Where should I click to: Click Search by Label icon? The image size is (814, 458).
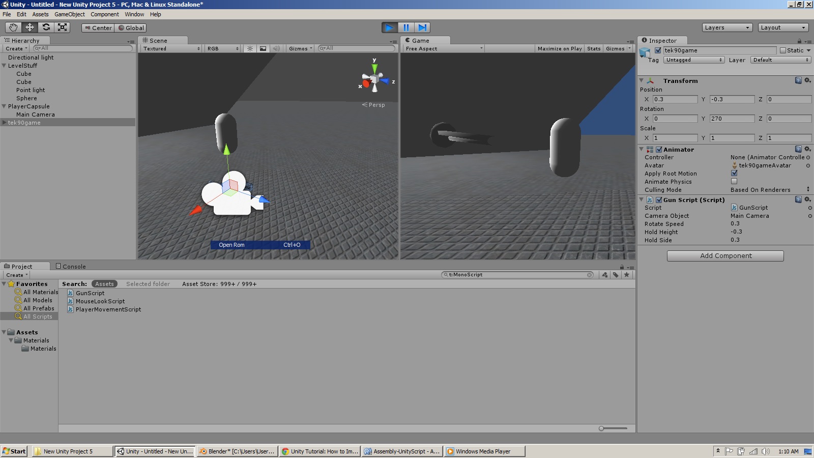click(x=616, y=275)
